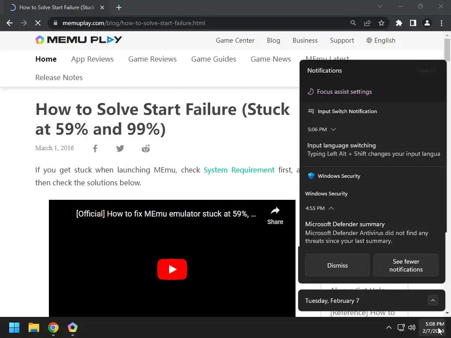Play the YouTube video
This screenshot has width=451, height=338.
point(172,269)
